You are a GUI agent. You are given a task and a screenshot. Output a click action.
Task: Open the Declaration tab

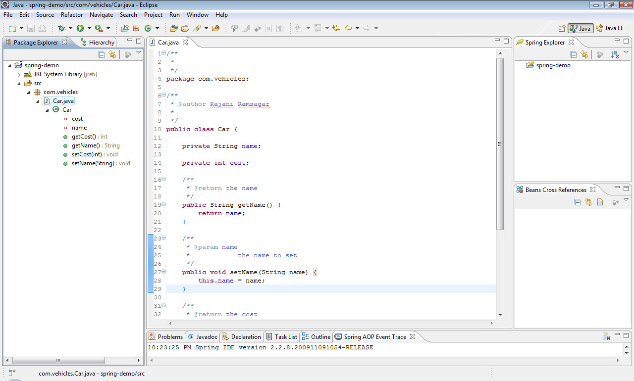241,336
